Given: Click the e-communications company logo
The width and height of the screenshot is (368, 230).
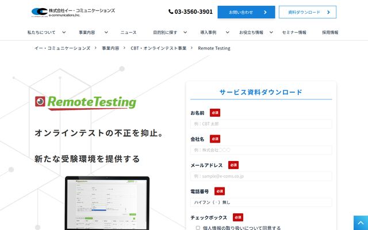Looking at the screenshot, I should 73,13.
